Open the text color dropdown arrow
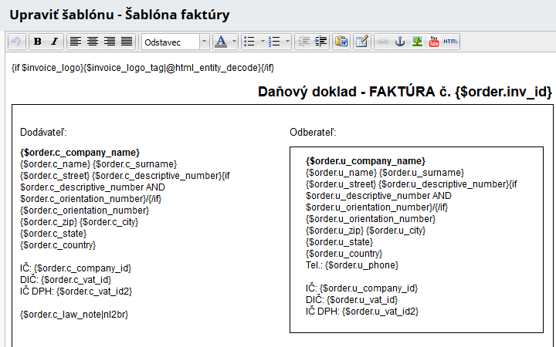Viewport: 556px width, 347px height. click(x=233, y=41)
